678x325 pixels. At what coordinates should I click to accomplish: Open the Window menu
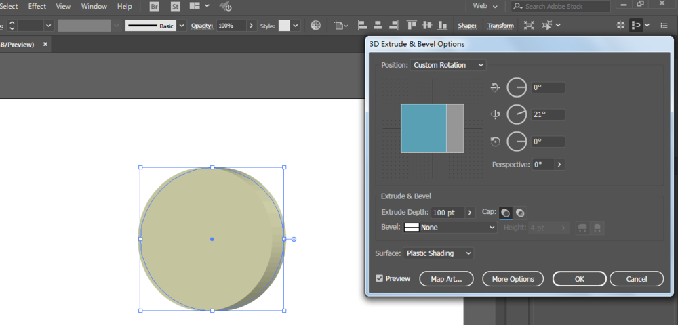click(x=94, y=7)
